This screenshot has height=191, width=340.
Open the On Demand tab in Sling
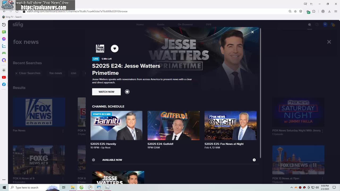pyautogui.click(x=185, y=24)
